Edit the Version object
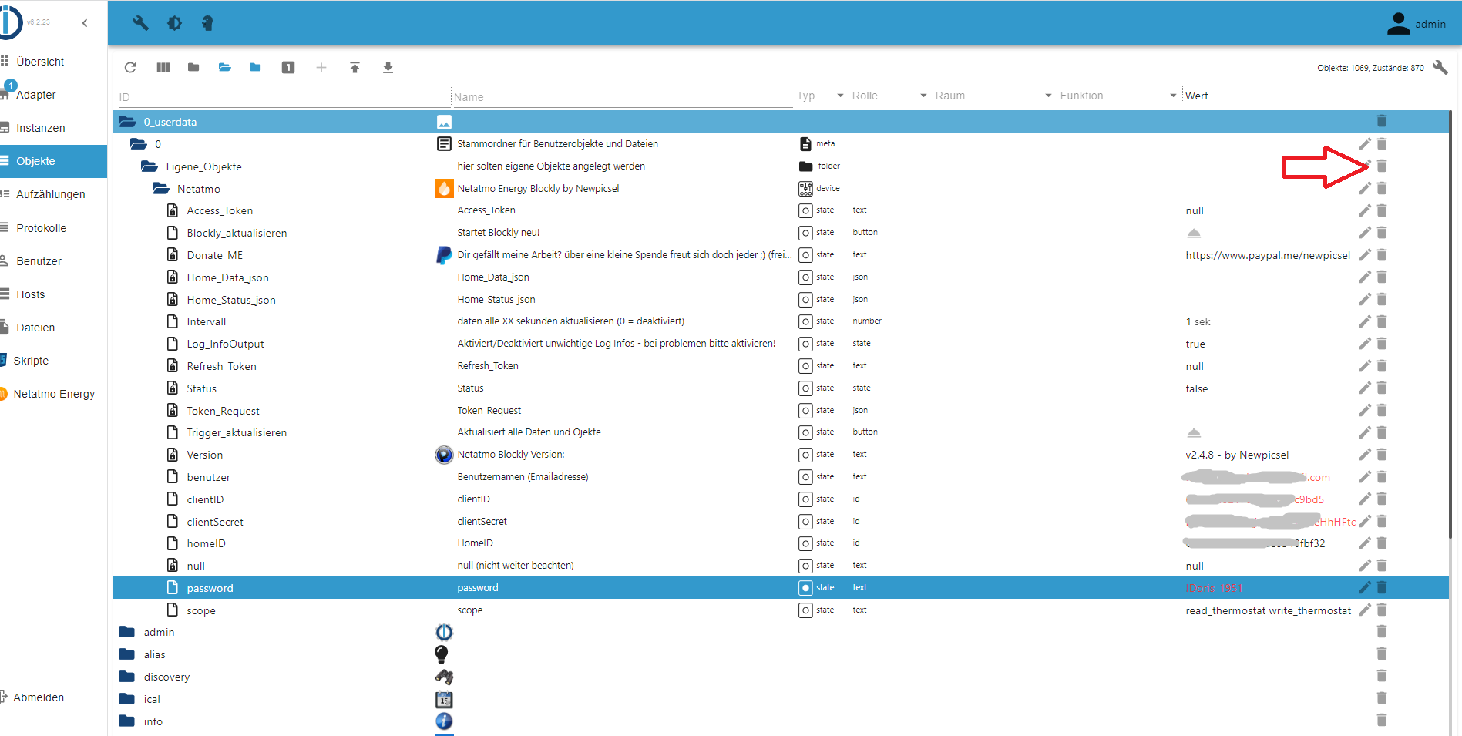 pos(1364,455)
